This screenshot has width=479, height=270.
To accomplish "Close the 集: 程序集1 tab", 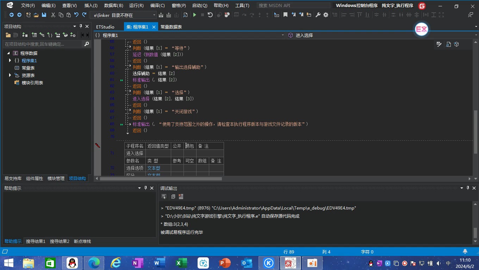I will point(154,27).
